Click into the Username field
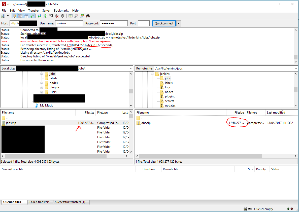Image resolution: width=299 pixels, height=212 pixels. [x=69, y=23]
